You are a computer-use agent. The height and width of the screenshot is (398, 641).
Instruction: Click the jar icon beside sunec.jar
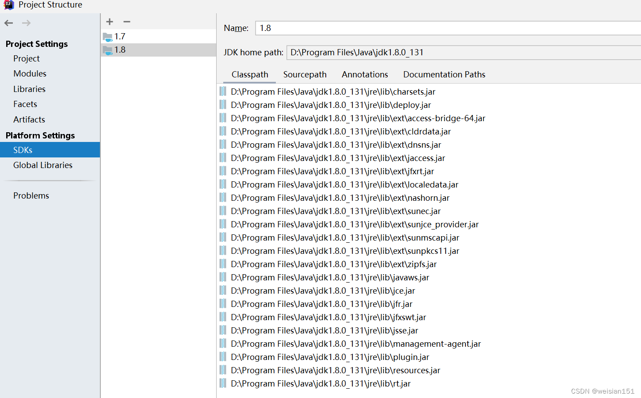pos(223,211)
